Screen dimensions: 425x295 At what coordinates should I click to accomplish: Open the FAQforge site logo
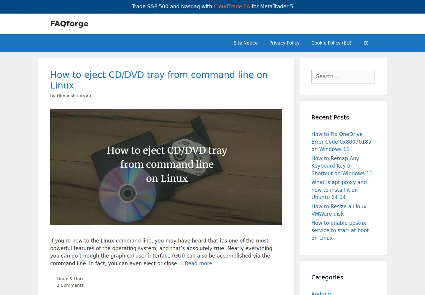(69, 24)
